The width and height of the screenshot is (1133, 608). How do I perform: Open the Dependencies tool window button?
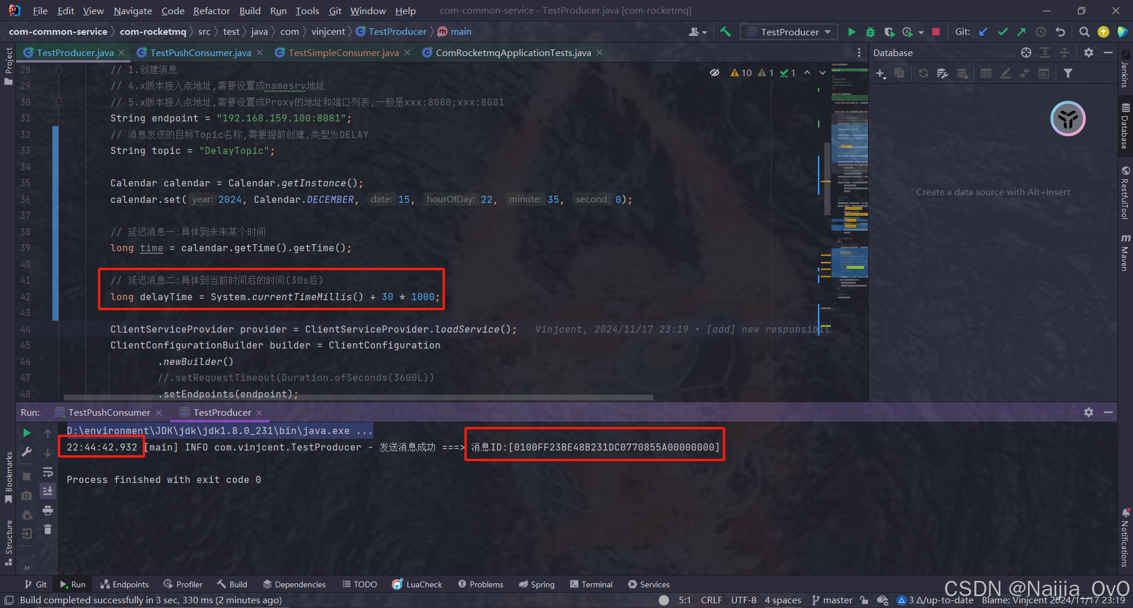(294, 584)
